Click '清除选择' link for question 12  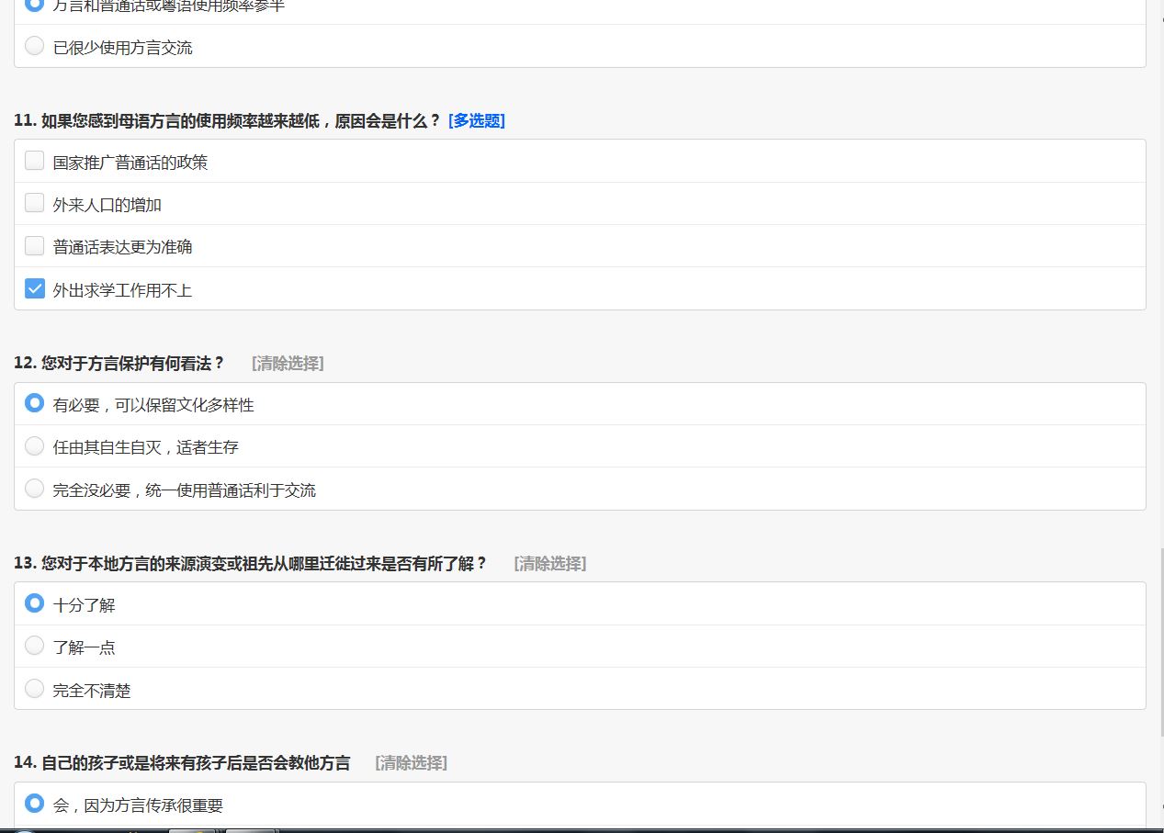coord(288,364)
